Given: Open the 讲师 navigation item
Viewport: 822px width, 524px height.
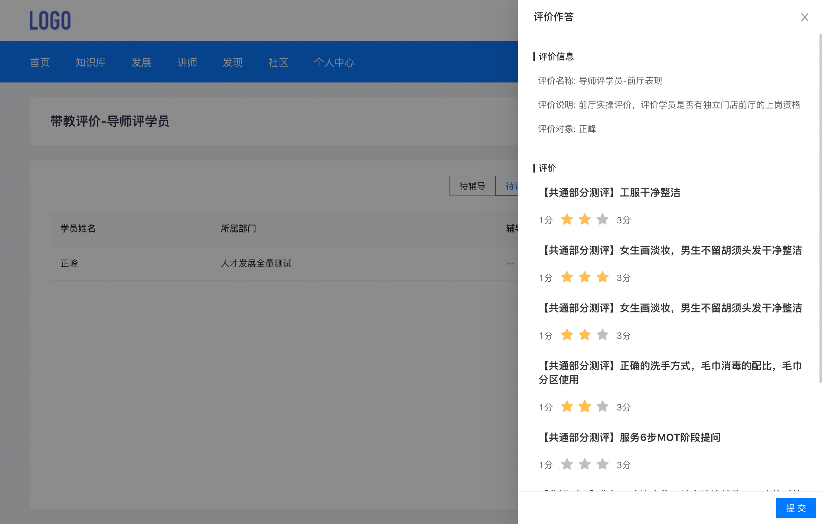Looking at the screenshot, I should (187, 62).
